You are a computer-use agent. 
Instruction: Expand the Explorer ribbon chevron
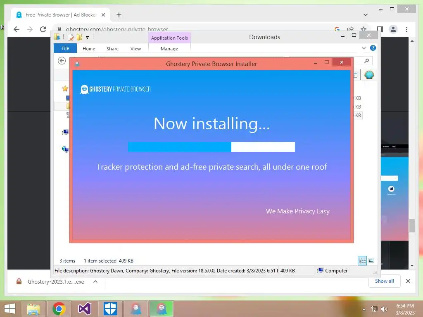[364, 48]
